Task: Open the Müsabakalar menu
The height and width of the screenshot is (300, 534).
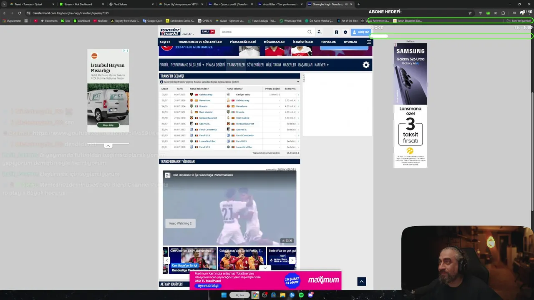Action: click(x=274, y=42)
